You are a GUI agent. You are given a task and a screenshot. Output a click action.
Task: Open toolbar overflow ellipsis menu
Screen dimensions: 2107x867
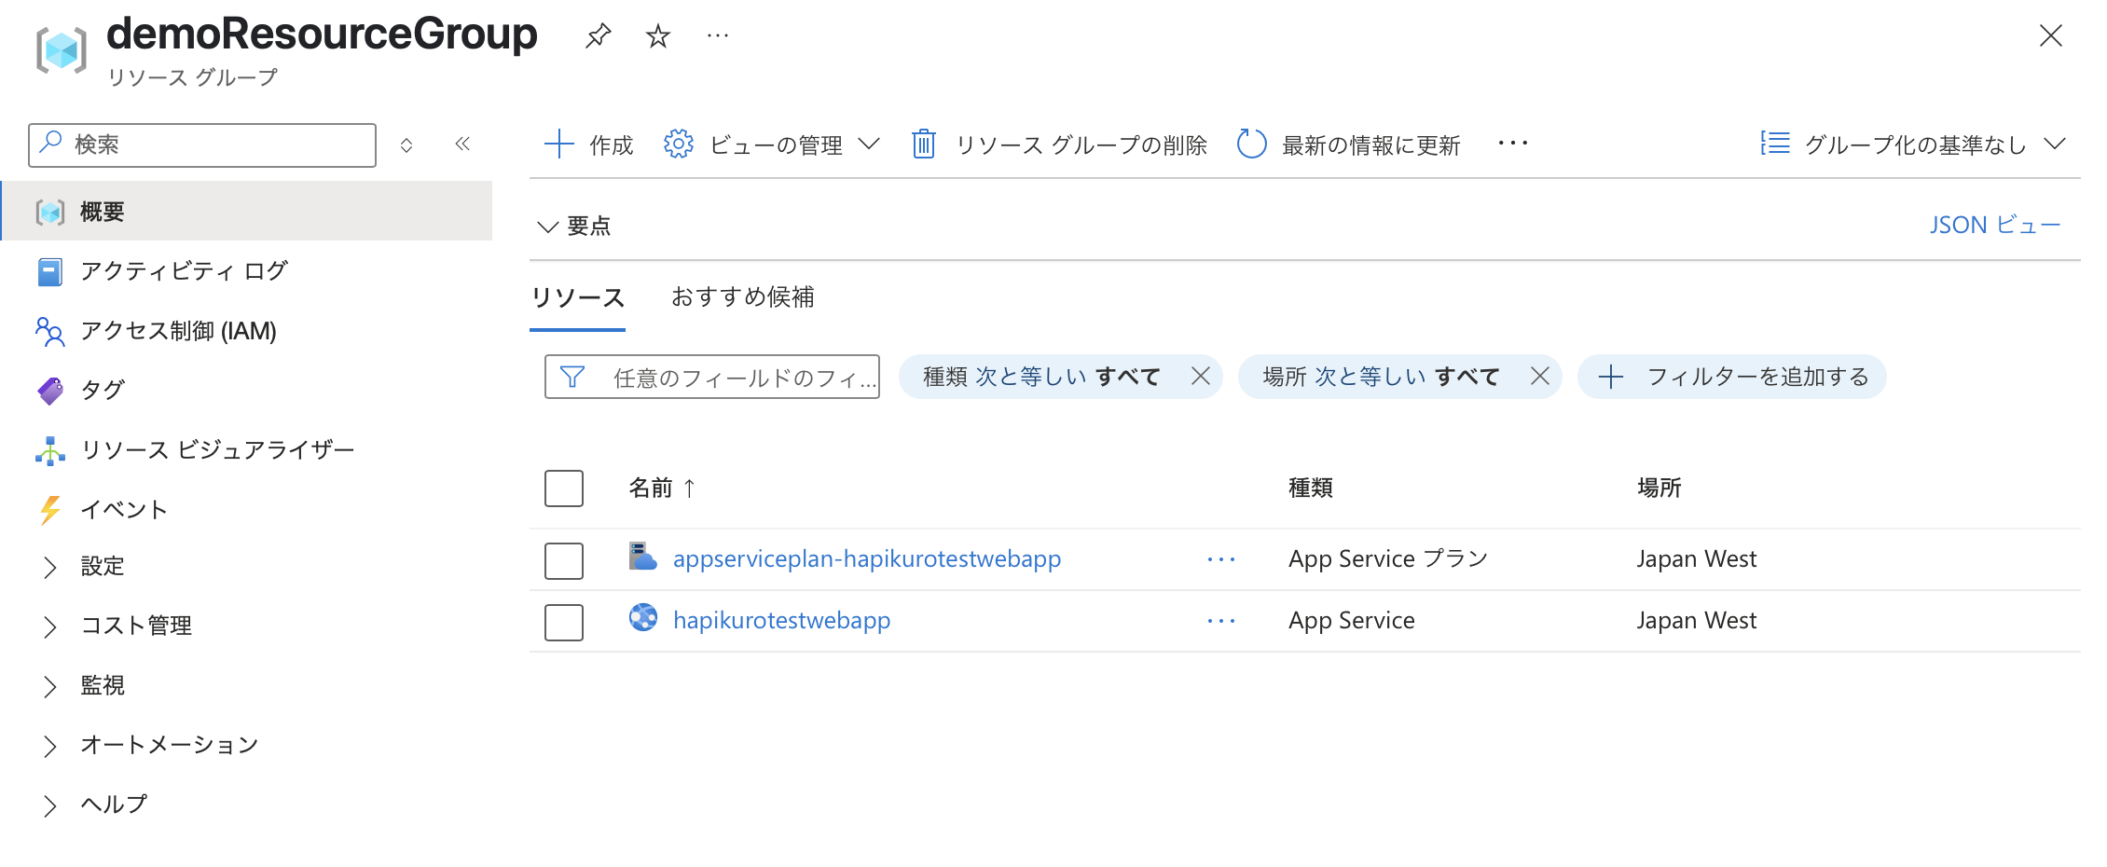(x=1513, y=144)
